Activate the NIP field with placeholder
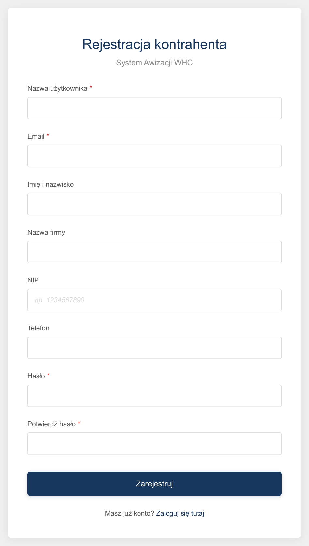 (154, 300)
